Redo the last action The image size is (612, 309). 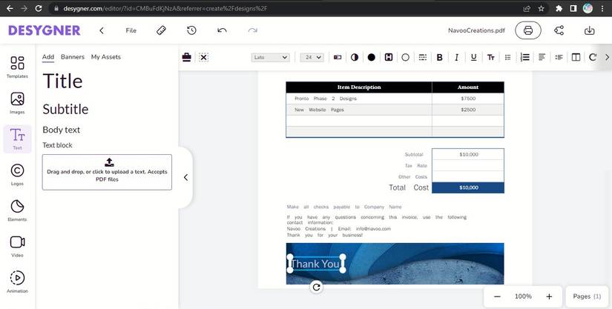click(x=252, y=30)
